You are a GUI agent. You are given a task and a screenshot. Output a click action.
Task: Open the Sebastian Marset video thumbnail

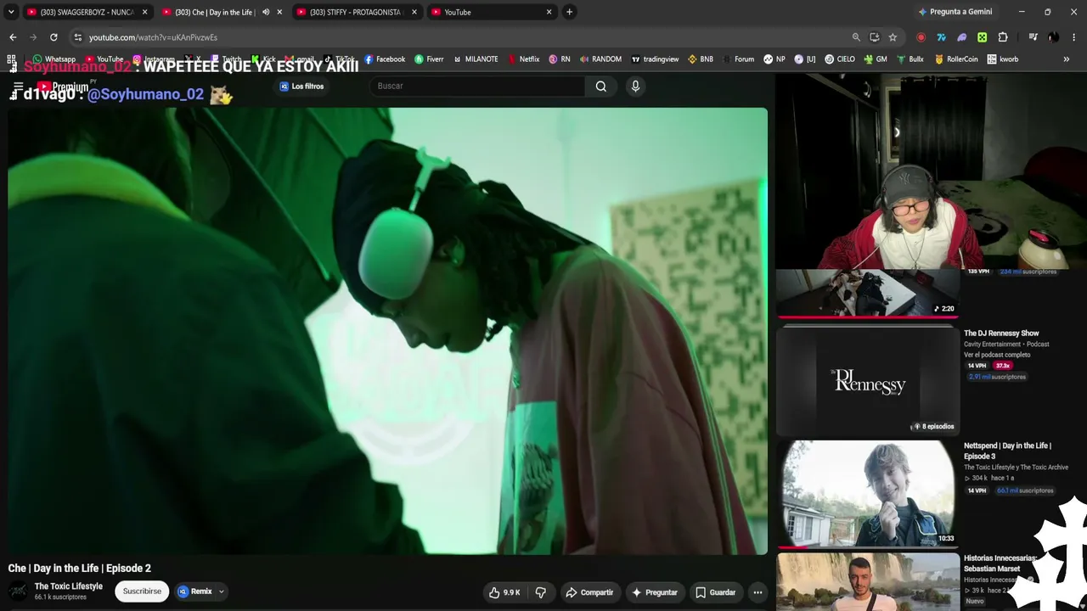click(868, 581)
